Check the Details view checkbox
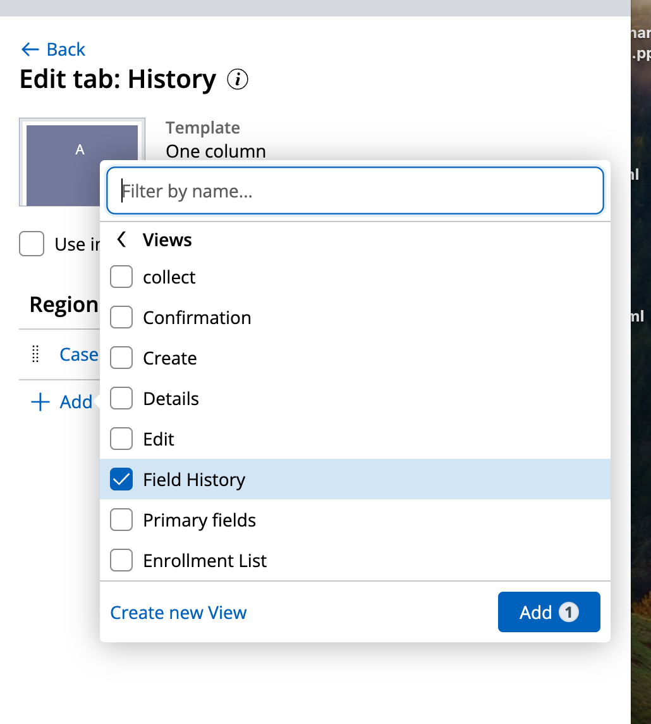Screen dimensions: 651x724 [121, 398]
